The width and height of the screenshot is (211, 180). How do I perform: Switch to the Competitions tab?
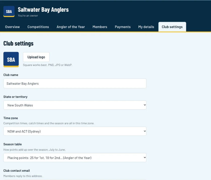(x=38, y=27)
